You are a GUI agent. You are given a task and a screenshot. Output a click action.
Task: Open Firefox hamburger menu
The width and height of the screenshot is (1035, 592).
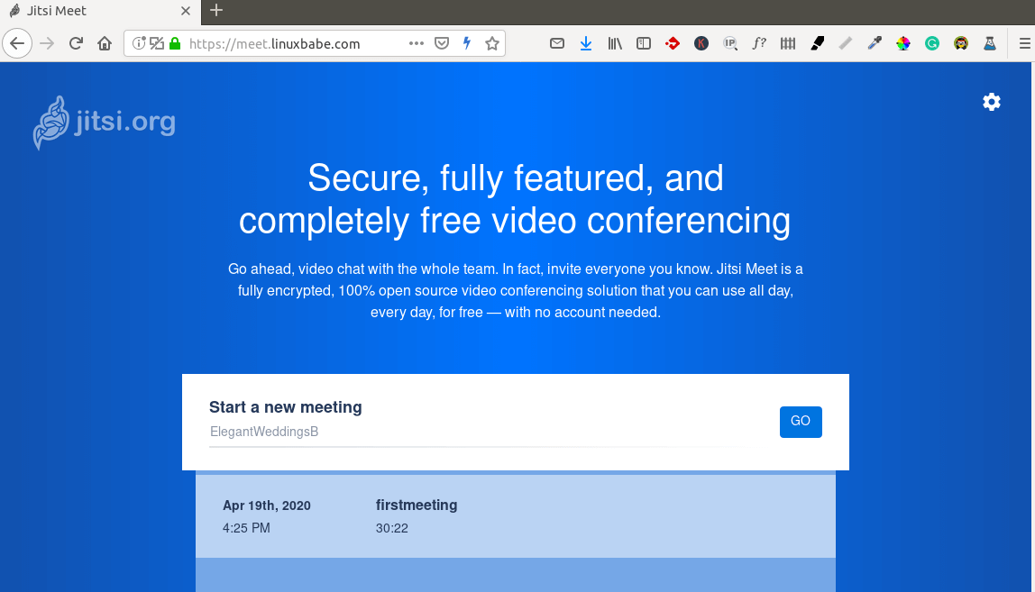coord(1023,43)
